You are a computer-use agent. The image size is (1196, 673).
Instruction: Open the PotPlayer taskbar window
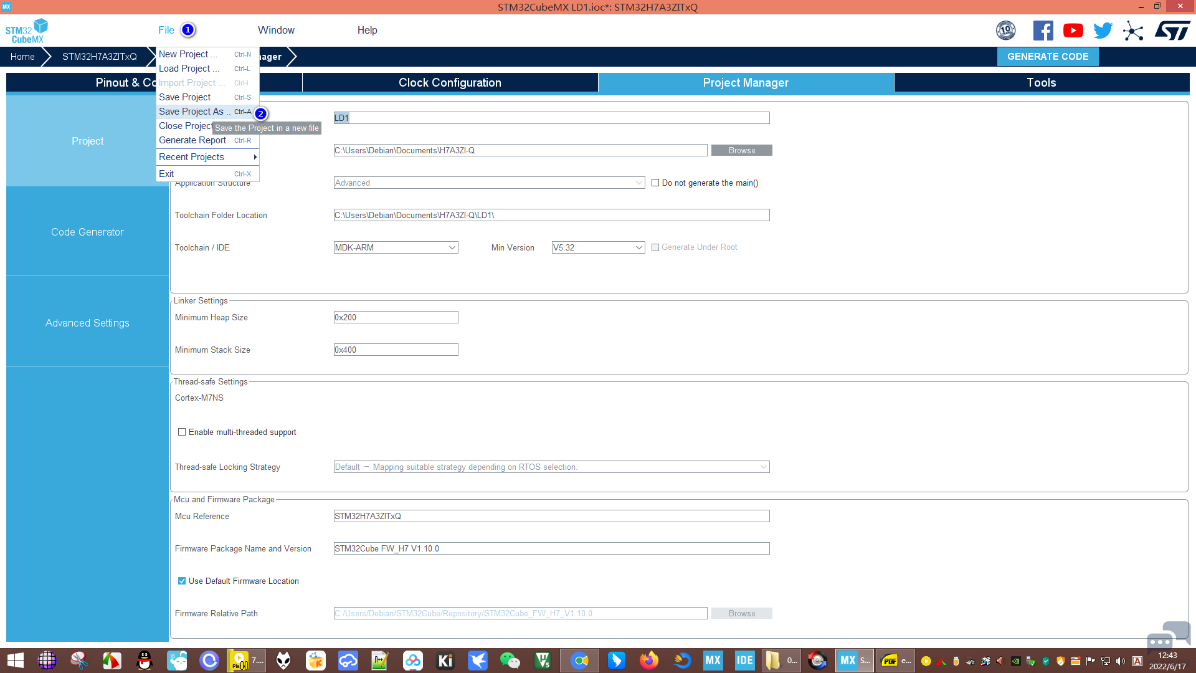[x=246, y=661]
